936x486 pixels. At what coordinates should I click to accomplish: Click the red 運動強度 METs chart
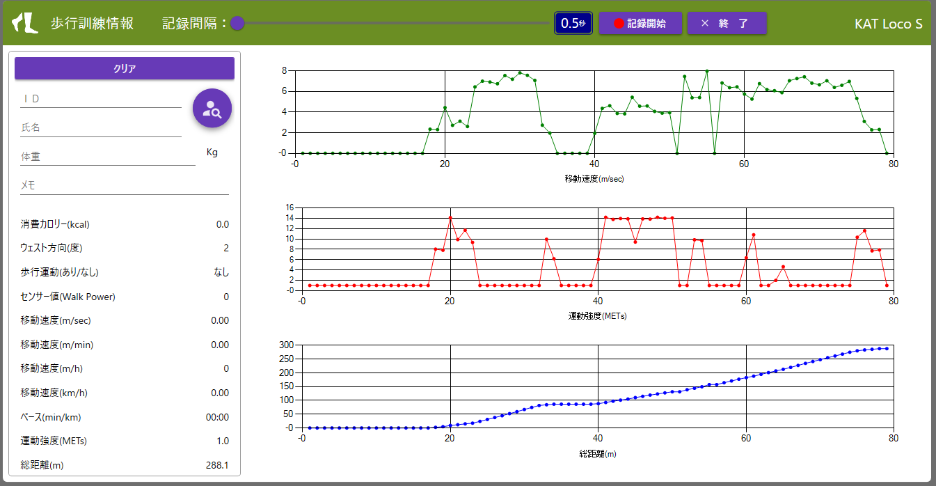(x=597, y=249)
